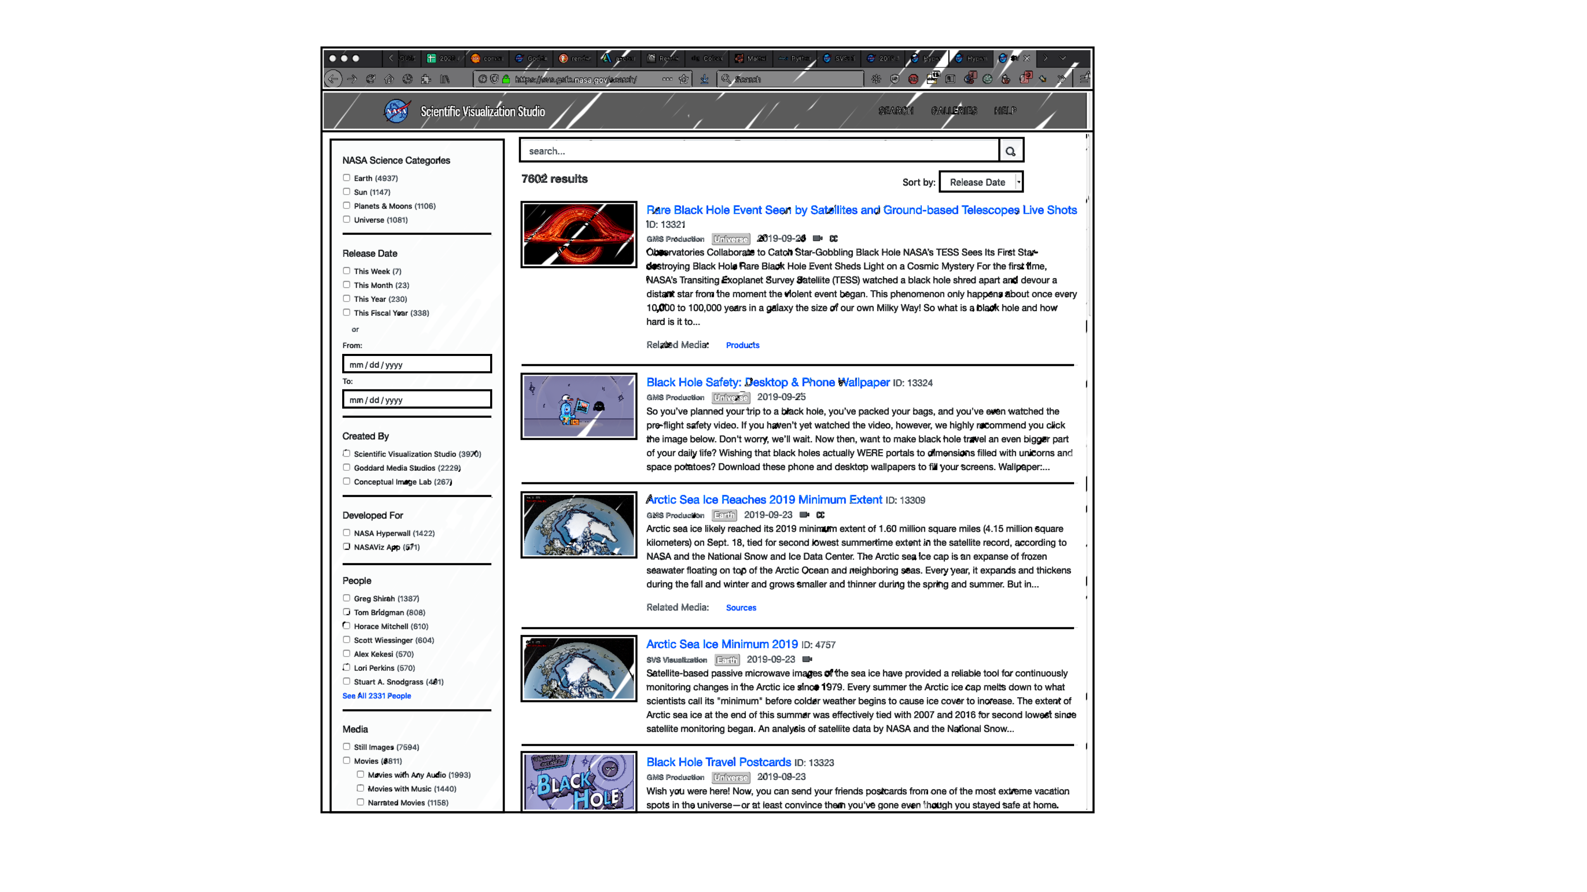This screenshot has height=892, width=1587.
Task: Open the library bookshelf icon
Action: (x=444, y=79)
